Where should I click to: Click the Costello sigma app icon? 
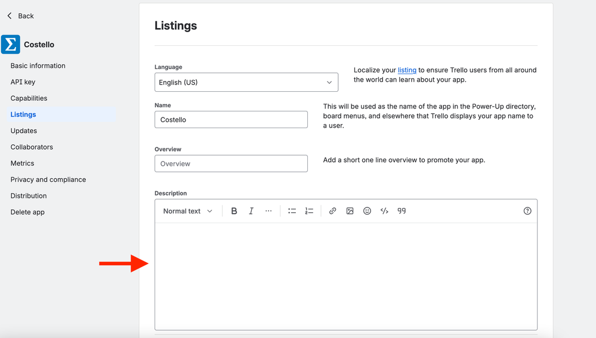pos(11,45)
